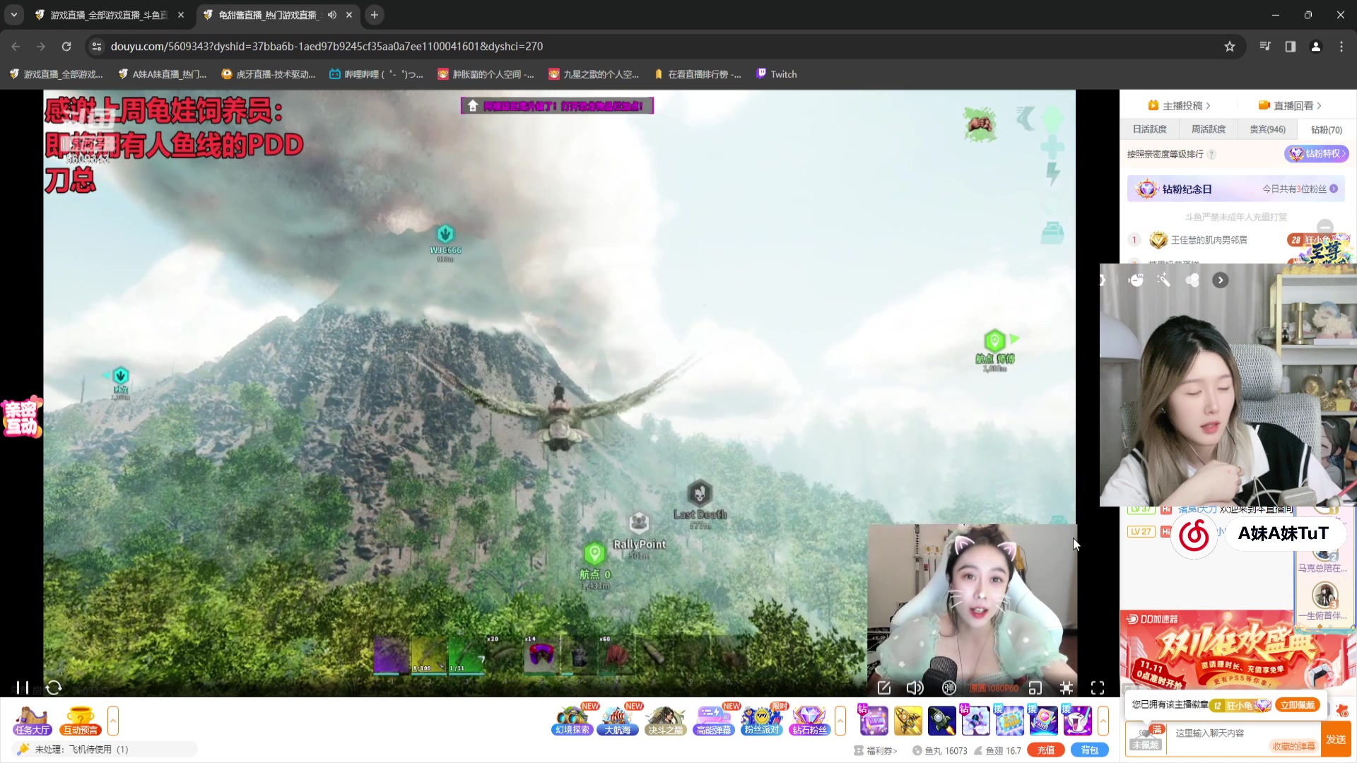Select the FANS card gift

tap(1043, 721)
